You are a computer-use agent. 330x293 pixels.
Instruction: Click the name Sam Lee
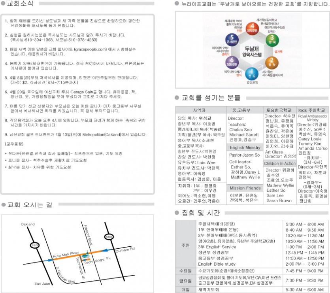(x=275, y=195)
